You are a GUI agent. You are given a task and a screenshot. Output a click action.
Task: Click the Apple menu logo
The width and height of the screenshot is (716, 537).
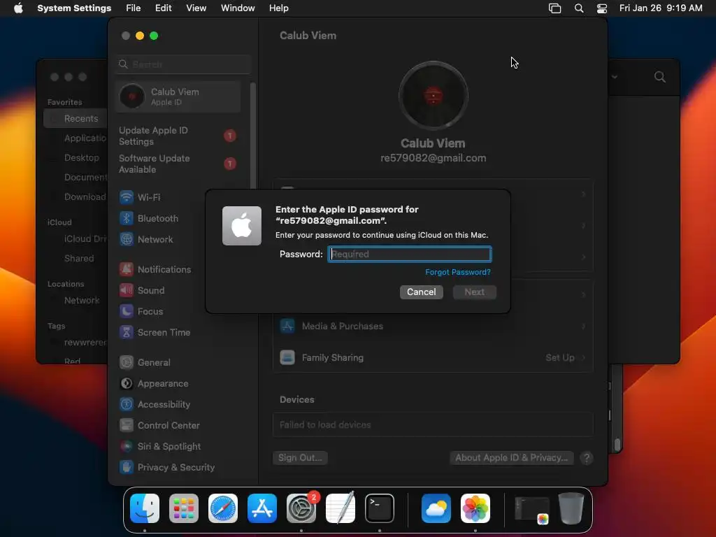18,8
